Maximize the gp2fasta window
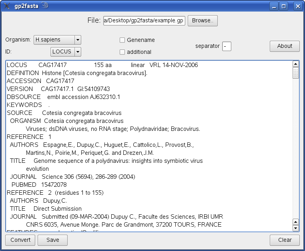 tap(284, 6)
